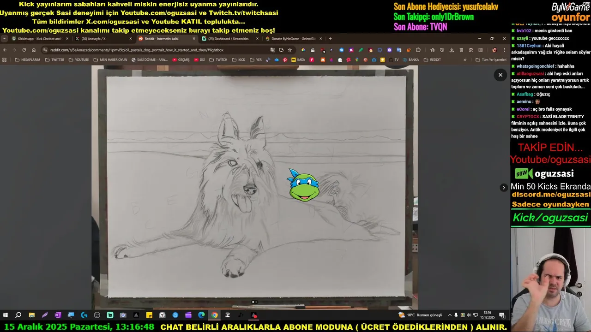Open the TWITCH bookmark folder
Image resolution: width=591 pixels, height=332 pixels.
[x=218, y=59]
